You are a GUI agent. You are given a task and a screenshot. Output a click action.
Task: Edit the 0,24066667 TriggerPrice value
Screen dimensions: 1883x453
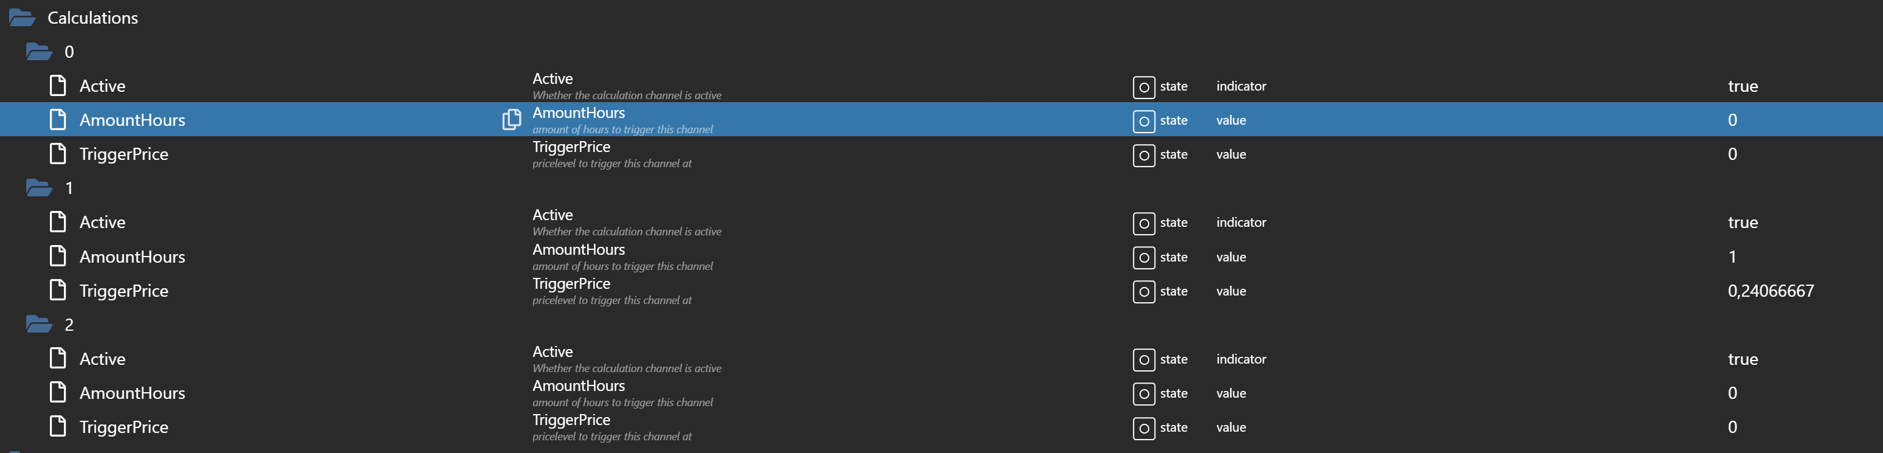pos(1770,291)
